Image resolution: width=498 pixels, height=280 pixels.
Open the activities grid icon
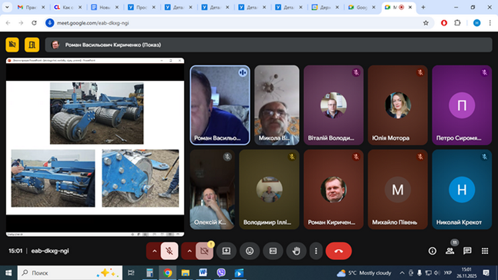(485, 251)
